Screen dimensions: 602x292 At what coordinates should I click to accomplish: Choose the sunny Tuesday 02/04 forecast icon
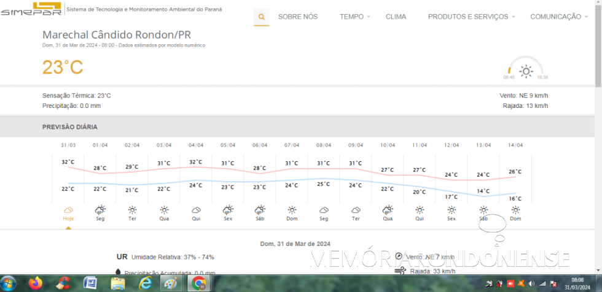[132, 210]
